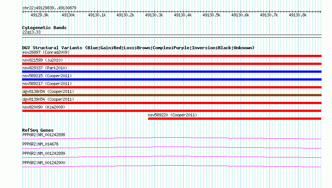This screenshot has height=188, width=332.
Task: Click the blue nsv829337 (Park2010) gain bar
Action: click(x=172, y=72)
